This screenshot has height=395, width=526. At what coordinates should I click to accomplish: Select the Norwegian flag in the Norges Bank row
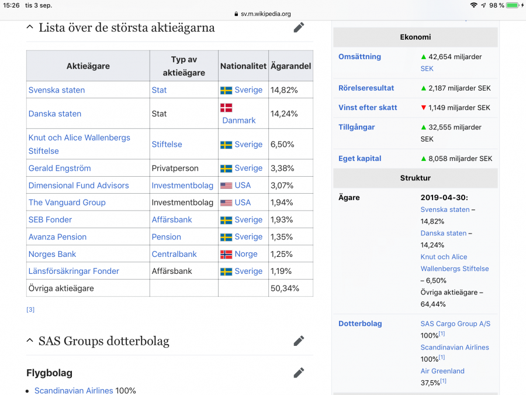pos(225,254)
